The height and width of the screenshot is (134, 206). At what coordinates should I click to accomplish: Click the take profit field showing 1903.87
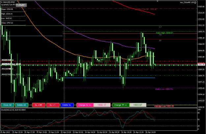[x=138, y=105]
